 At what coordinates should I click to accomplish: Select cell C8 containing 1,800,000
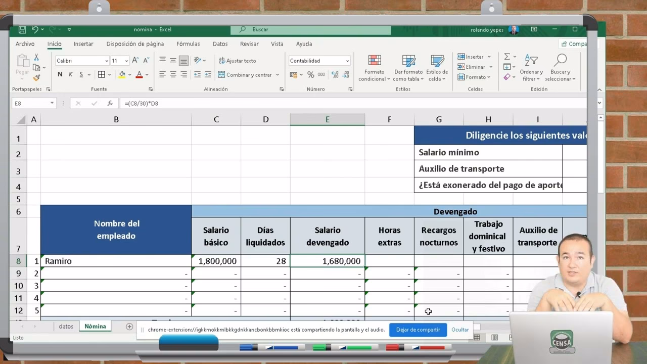[x=216, y=261]
